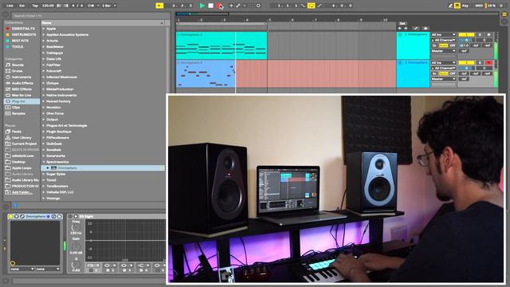The image size is (510, 287).
Task: Open the Master output dropdown on track 1
Action: (x=443, y=51)
